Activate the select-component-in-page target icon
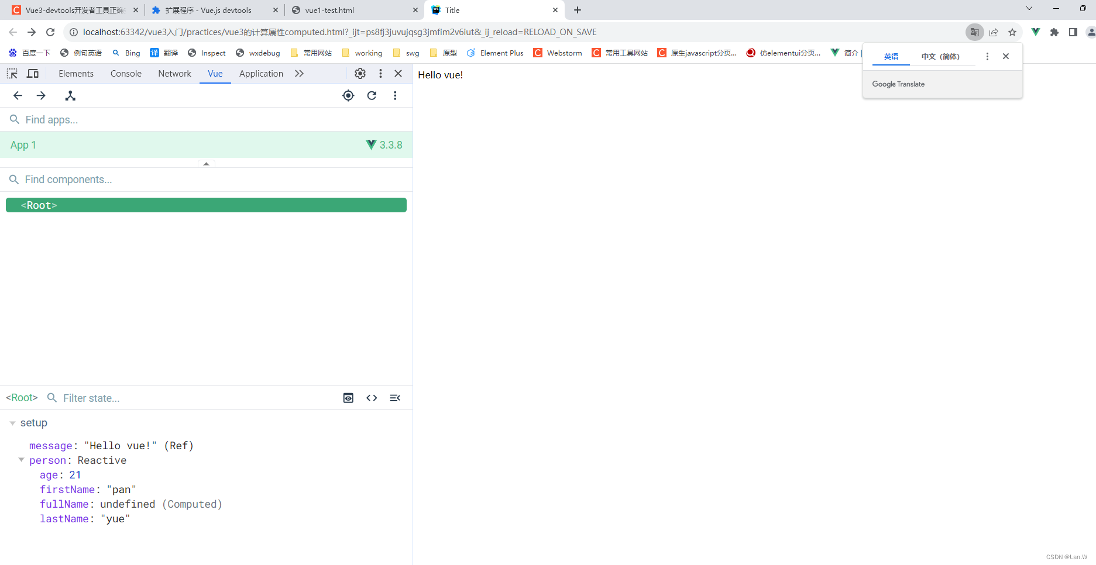 click(x=348, y=95)
